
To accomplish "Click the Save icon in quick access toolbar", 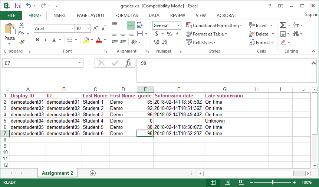I will click(x=18, y=6).
